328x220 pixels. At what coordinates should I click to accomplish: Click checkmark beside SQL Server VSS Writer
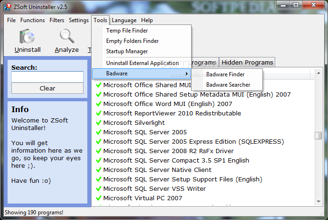pos(99,189)
